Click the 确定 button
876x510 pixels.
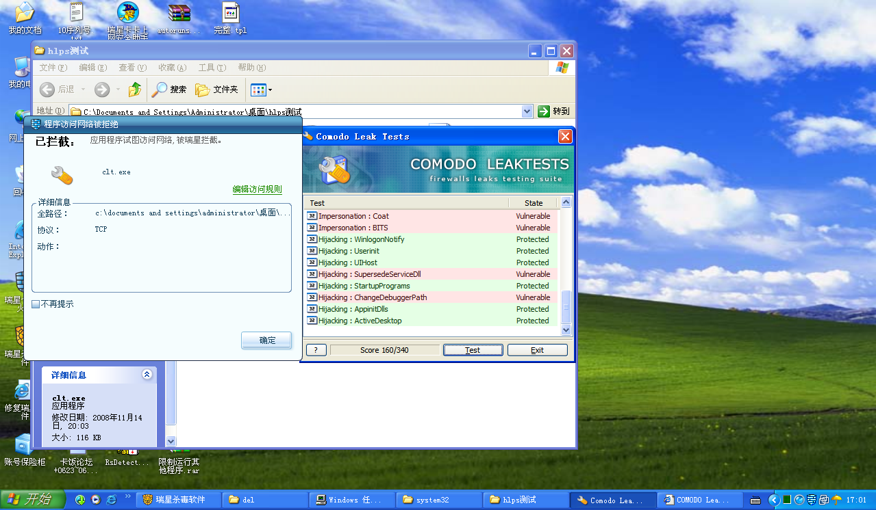click(266, 340)
